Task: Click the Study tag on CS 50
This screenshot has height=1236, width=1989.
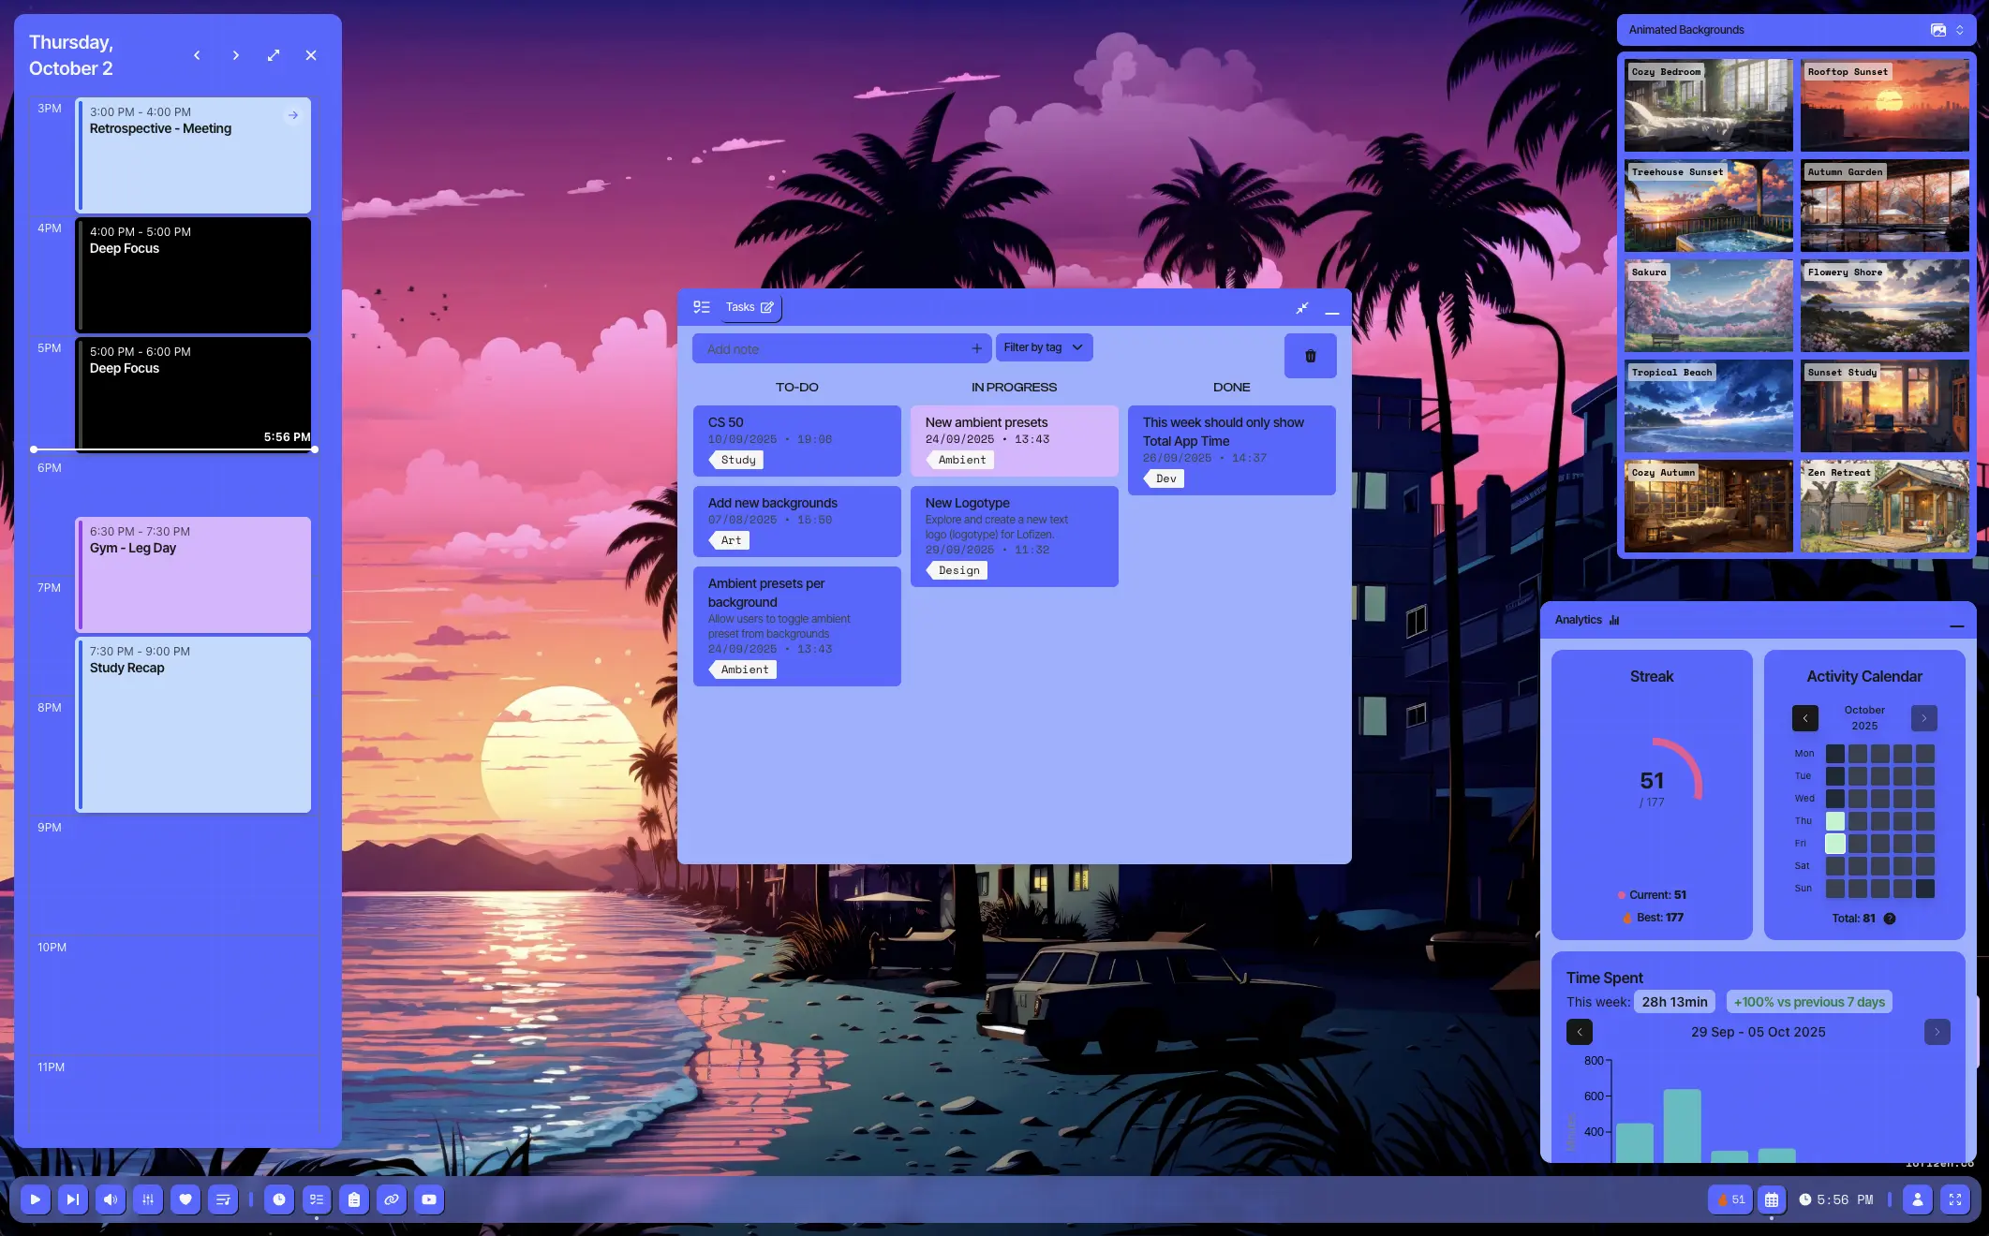Action: [x=738, y=460]
